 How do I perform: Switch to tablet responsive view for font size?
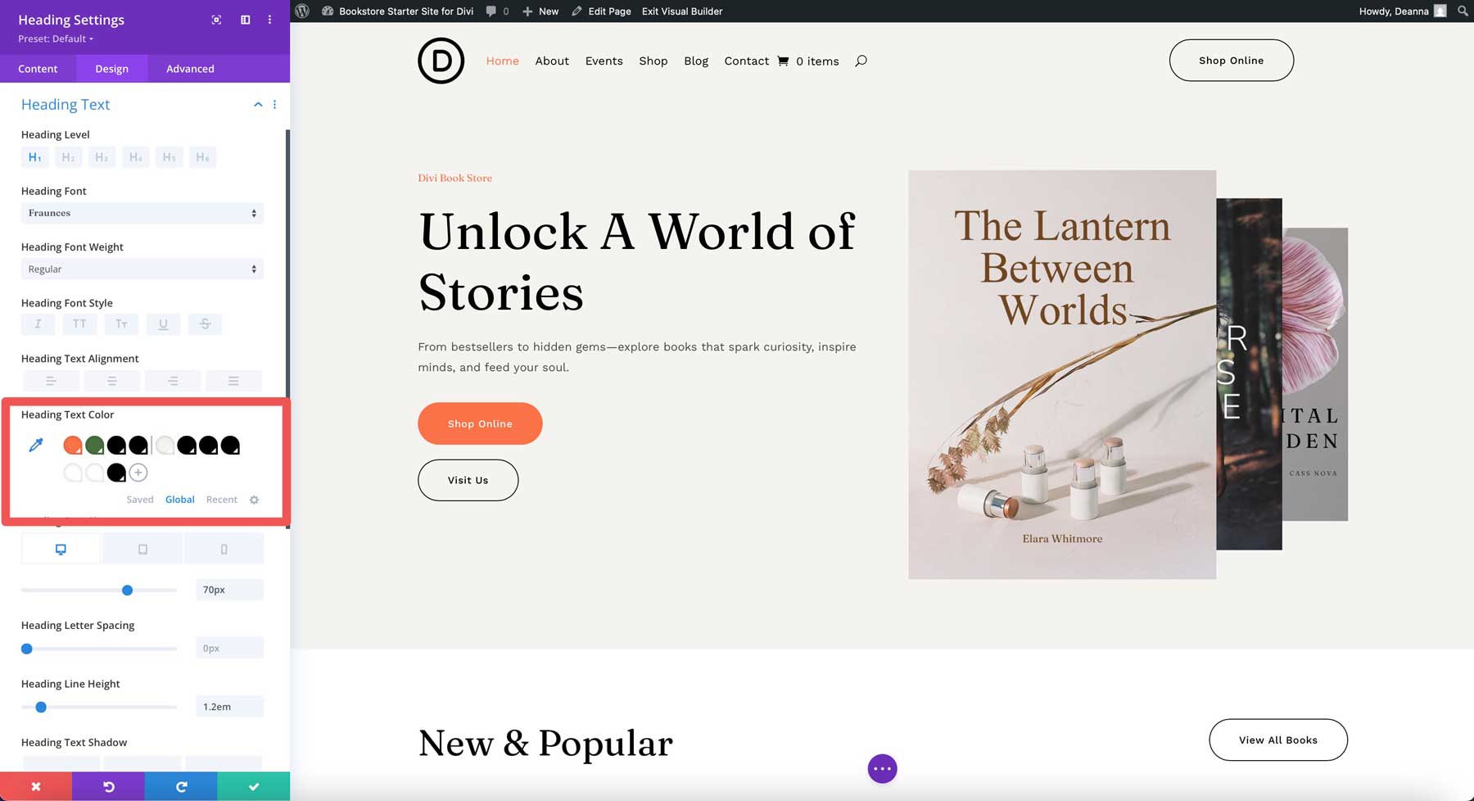(x=142, y=548)
